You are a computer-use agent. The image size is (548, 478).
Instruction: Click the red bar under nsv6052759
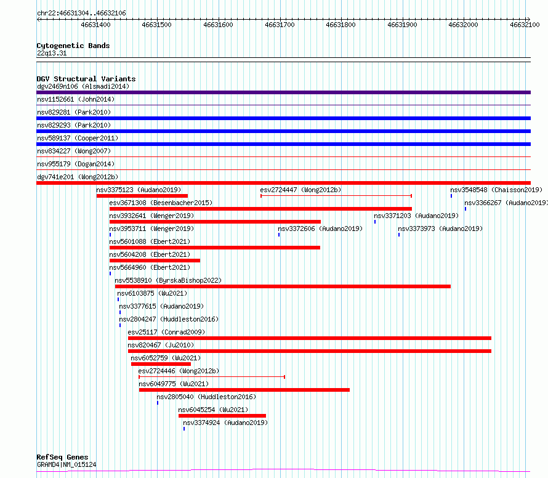pos(161,364)
